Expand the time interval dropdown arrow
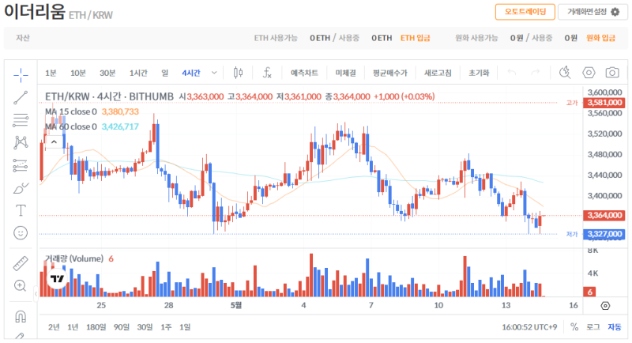The image size is (632, 343). pos(214,73)
